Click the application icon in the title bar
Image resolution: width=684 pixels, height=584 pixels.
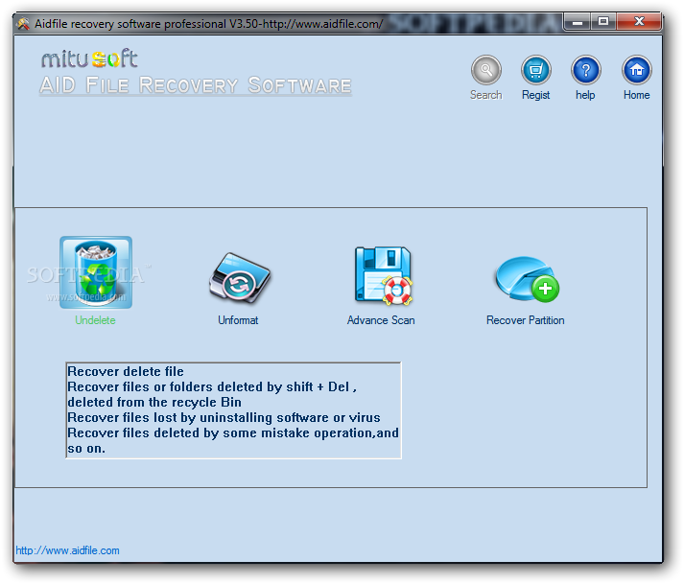point(24,23)
